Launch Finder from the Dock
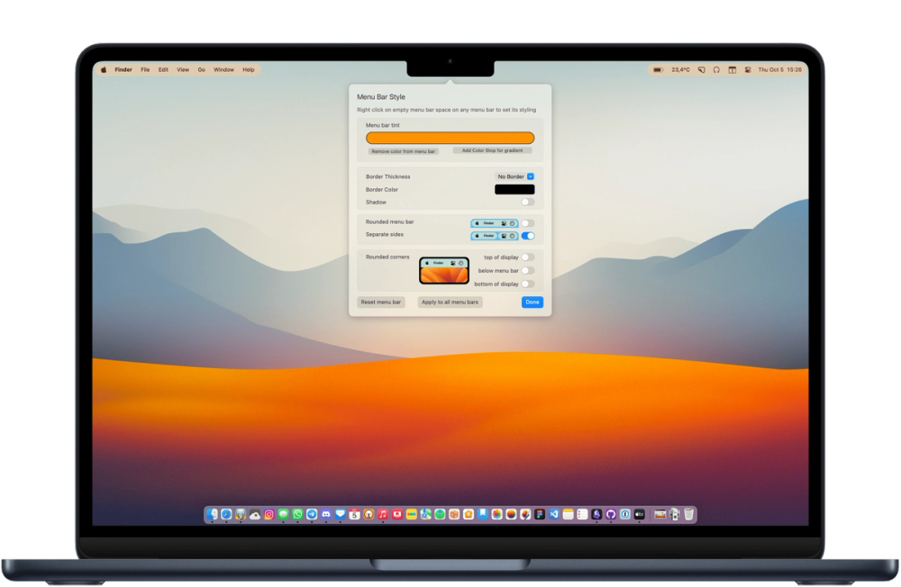Viewport: 901px width, 587px height. tap(212, 514)
